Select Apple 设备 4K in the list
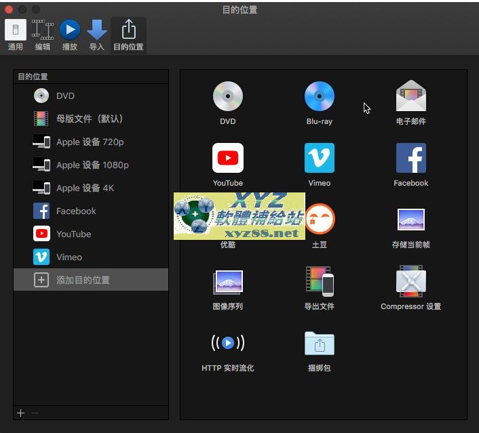This screenshot has height=433, width=479. pos(85,188)
